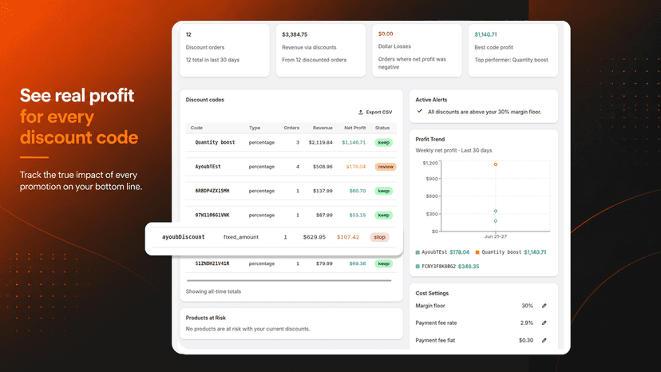Click keep badge in 07W1106G1VNK row
Screen dimensions: 661x372
tap(384, 215)
